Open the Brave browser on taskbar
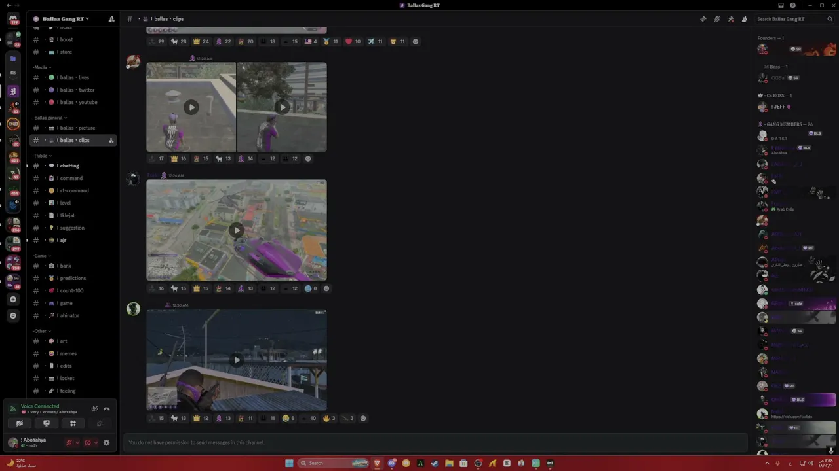The width and height of the screenshot is (839, 471). (x=377, y=463)
